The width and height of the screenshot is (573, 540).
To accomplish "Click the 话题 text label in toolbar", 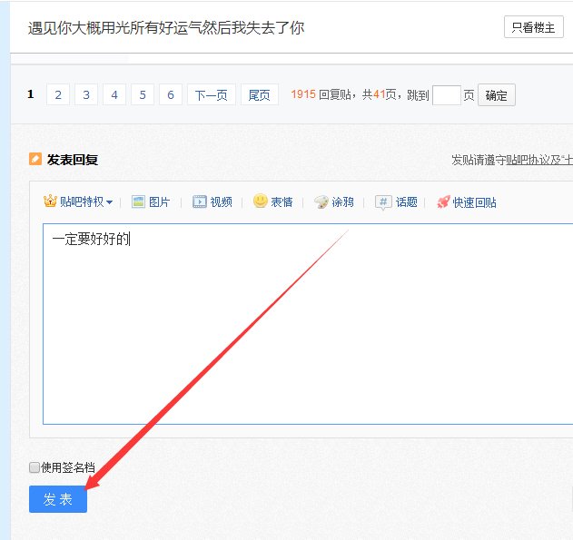I will (x=406, y=201).
